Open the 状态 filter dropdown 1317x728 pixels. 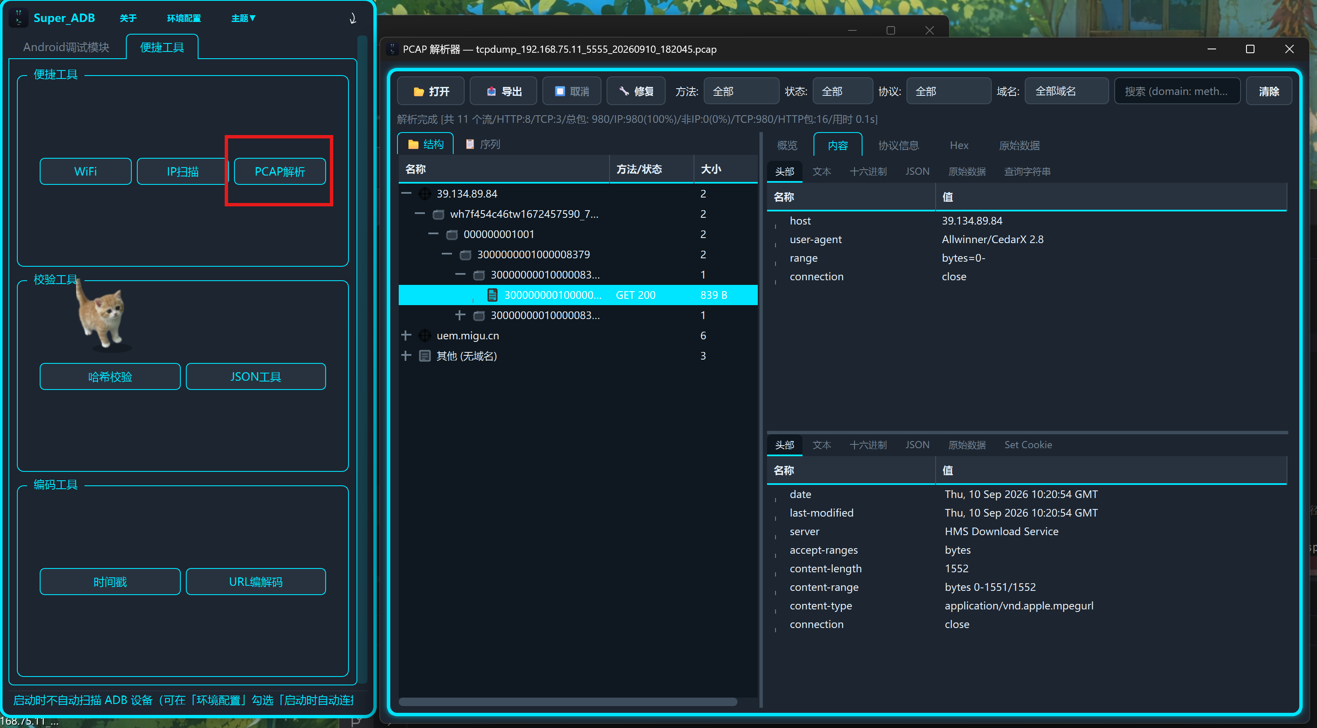pos(843,91)
